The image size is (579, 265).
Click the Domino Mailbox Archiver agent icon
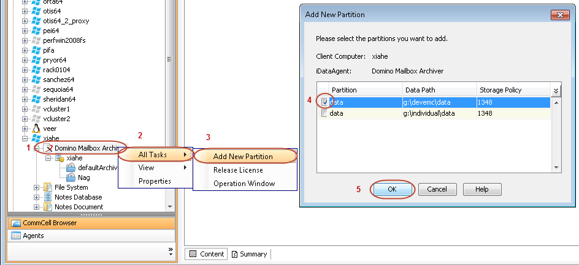tap(48, 148)
